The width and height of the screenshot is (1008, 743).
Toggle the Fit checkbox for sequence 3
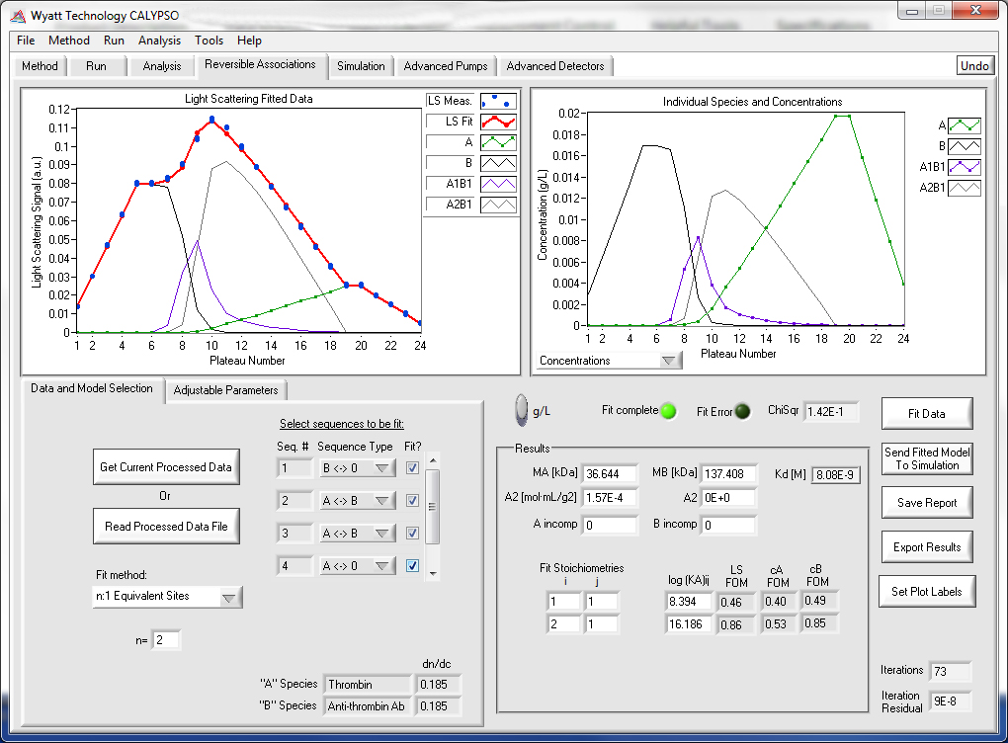tap(412, 534)
